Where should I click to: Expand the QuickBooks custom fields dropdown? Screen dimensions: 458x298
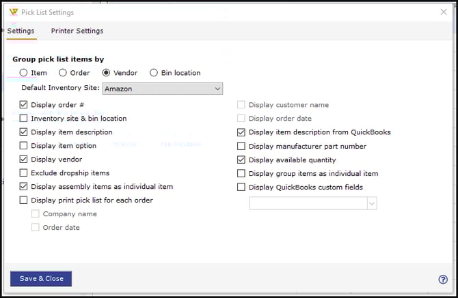pyautogui.click(x=372, y=203)
